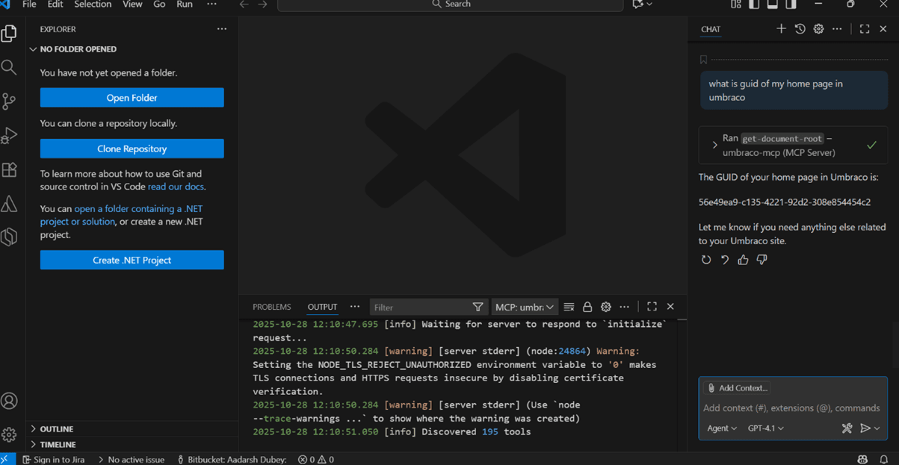Open the Source Control view
This screenshot has width=899, height=465.
(9, 102)
